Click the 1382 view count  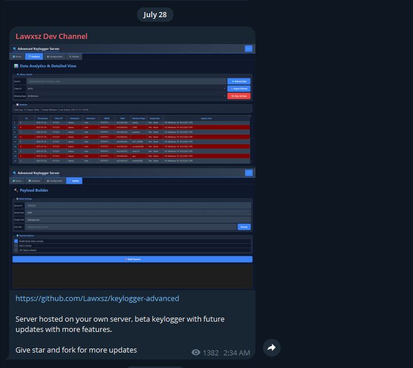(x=211, y=353)
